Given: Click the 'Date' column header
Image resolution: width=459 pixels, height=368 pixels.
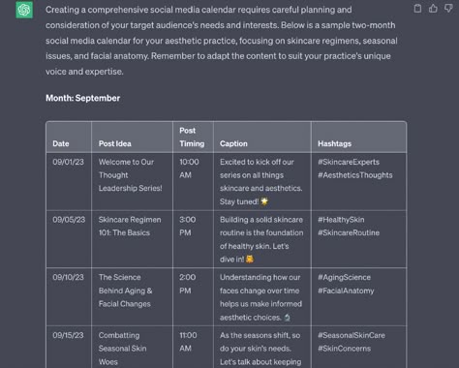Looking at the screenshot, I should click(x=61, y=143).
